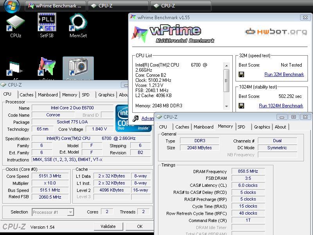
Task: Open the Windows Start orb
Action: (x=12, y=6)
